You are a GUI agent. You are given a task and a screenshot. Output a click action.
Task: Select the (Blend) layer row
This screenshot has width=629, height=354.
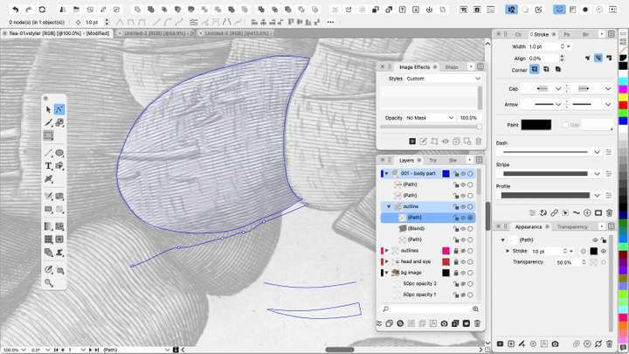point(427,229)
